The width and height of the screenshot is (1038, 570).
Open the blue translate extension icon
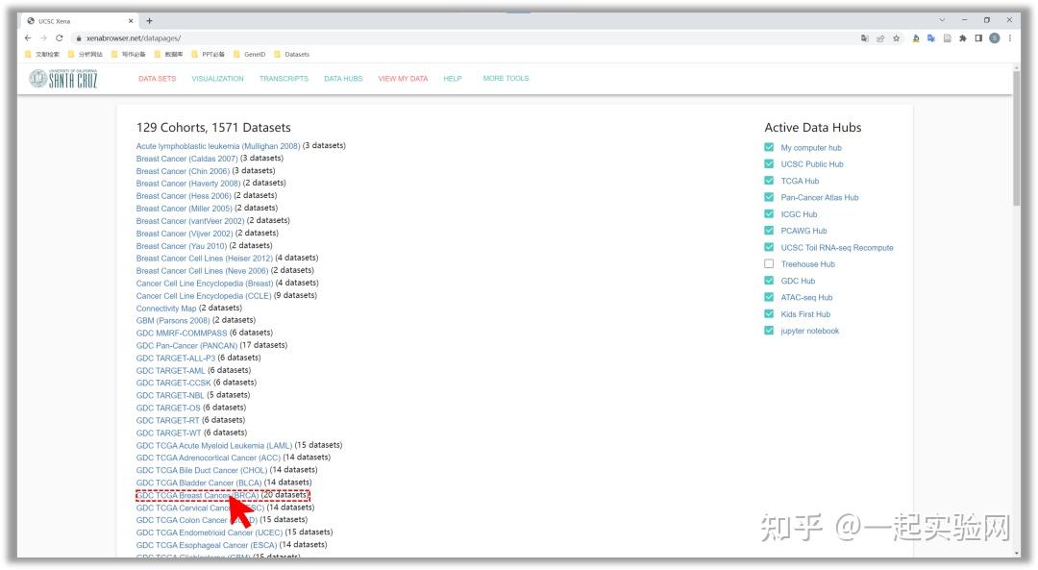click(x=931, y=38)
